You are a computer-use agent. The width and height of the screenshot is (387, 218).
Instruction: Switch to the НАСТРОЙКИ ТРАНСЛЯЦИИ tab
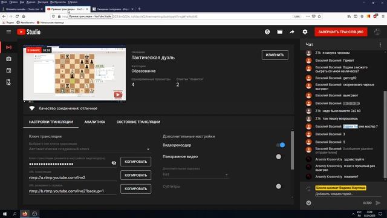[x=51, y=122]
